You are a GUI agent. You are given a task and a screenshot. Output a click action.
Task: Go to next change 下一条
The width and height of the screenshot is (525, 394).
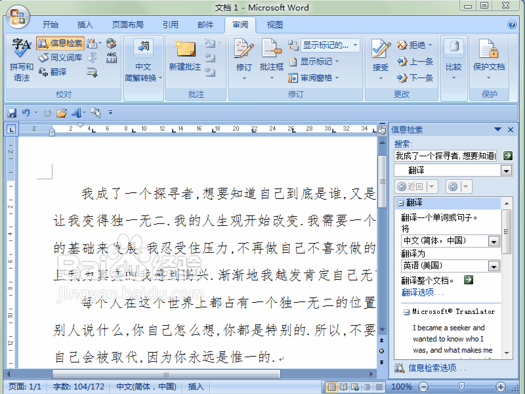point(415,78)
